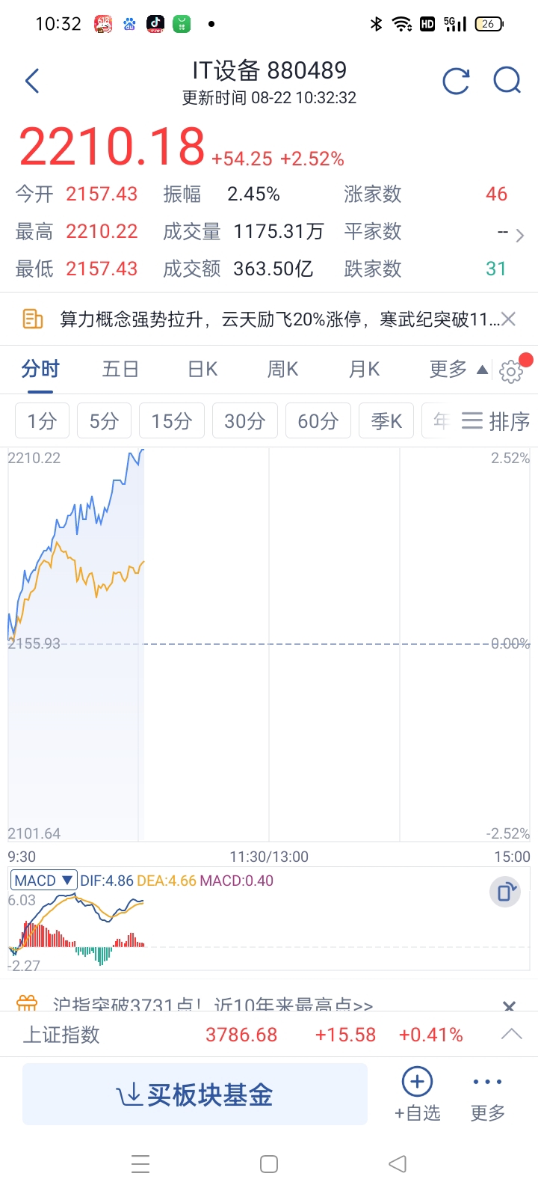Tap the back arrow icon
Image resolution: width=538 pixels, height=1197 pixels.
click(32, 81)
